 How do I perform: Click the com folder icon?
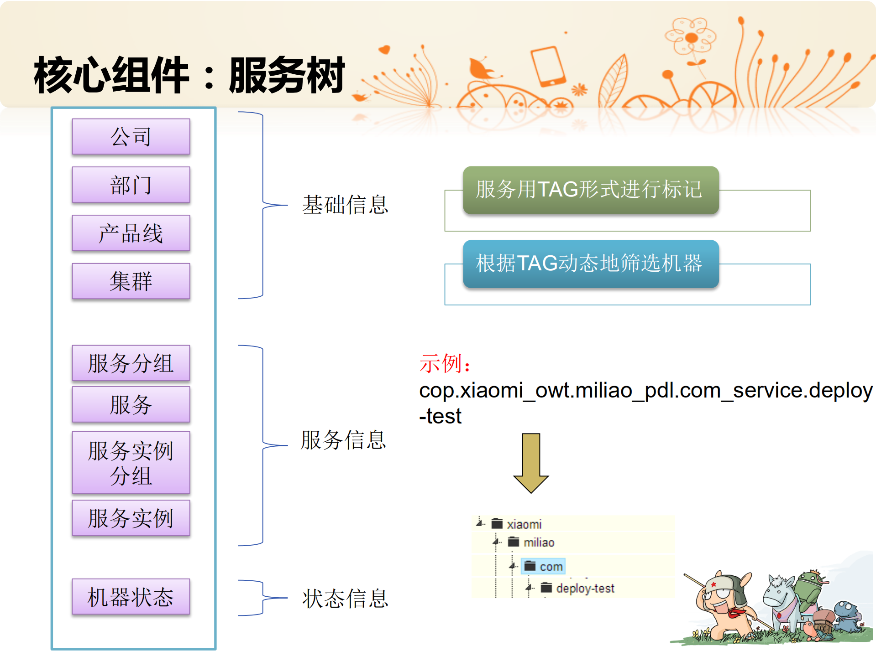(531, 566)
